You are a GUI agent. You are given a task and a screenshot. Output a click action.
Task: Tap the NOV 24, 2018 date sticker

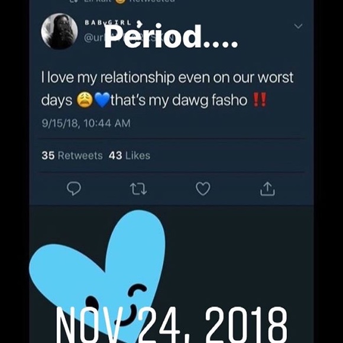coord(171,325)
